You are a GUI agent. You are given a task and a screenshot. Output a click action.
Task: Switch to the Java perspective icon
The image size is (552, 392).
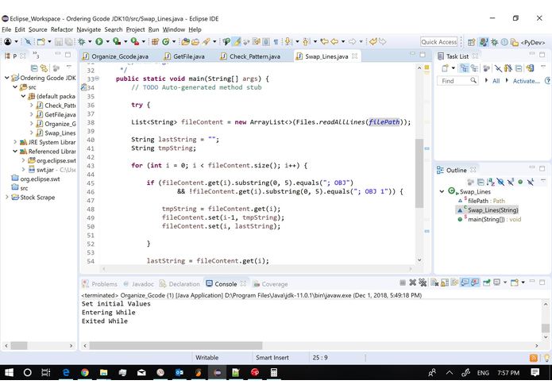tap(484, 43)
